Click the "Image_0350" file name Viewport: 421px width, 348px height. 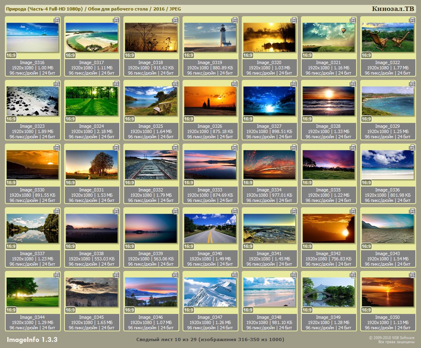(387, 317)
